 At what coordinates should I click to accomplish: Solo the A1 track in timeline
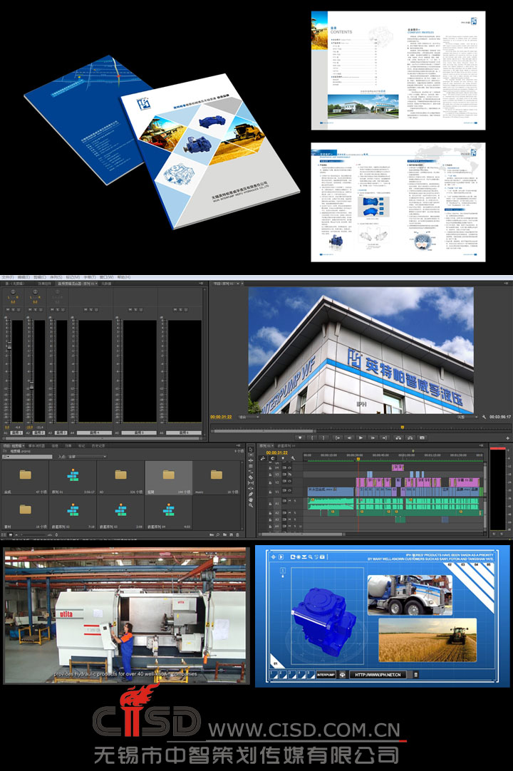click(294, 500)
